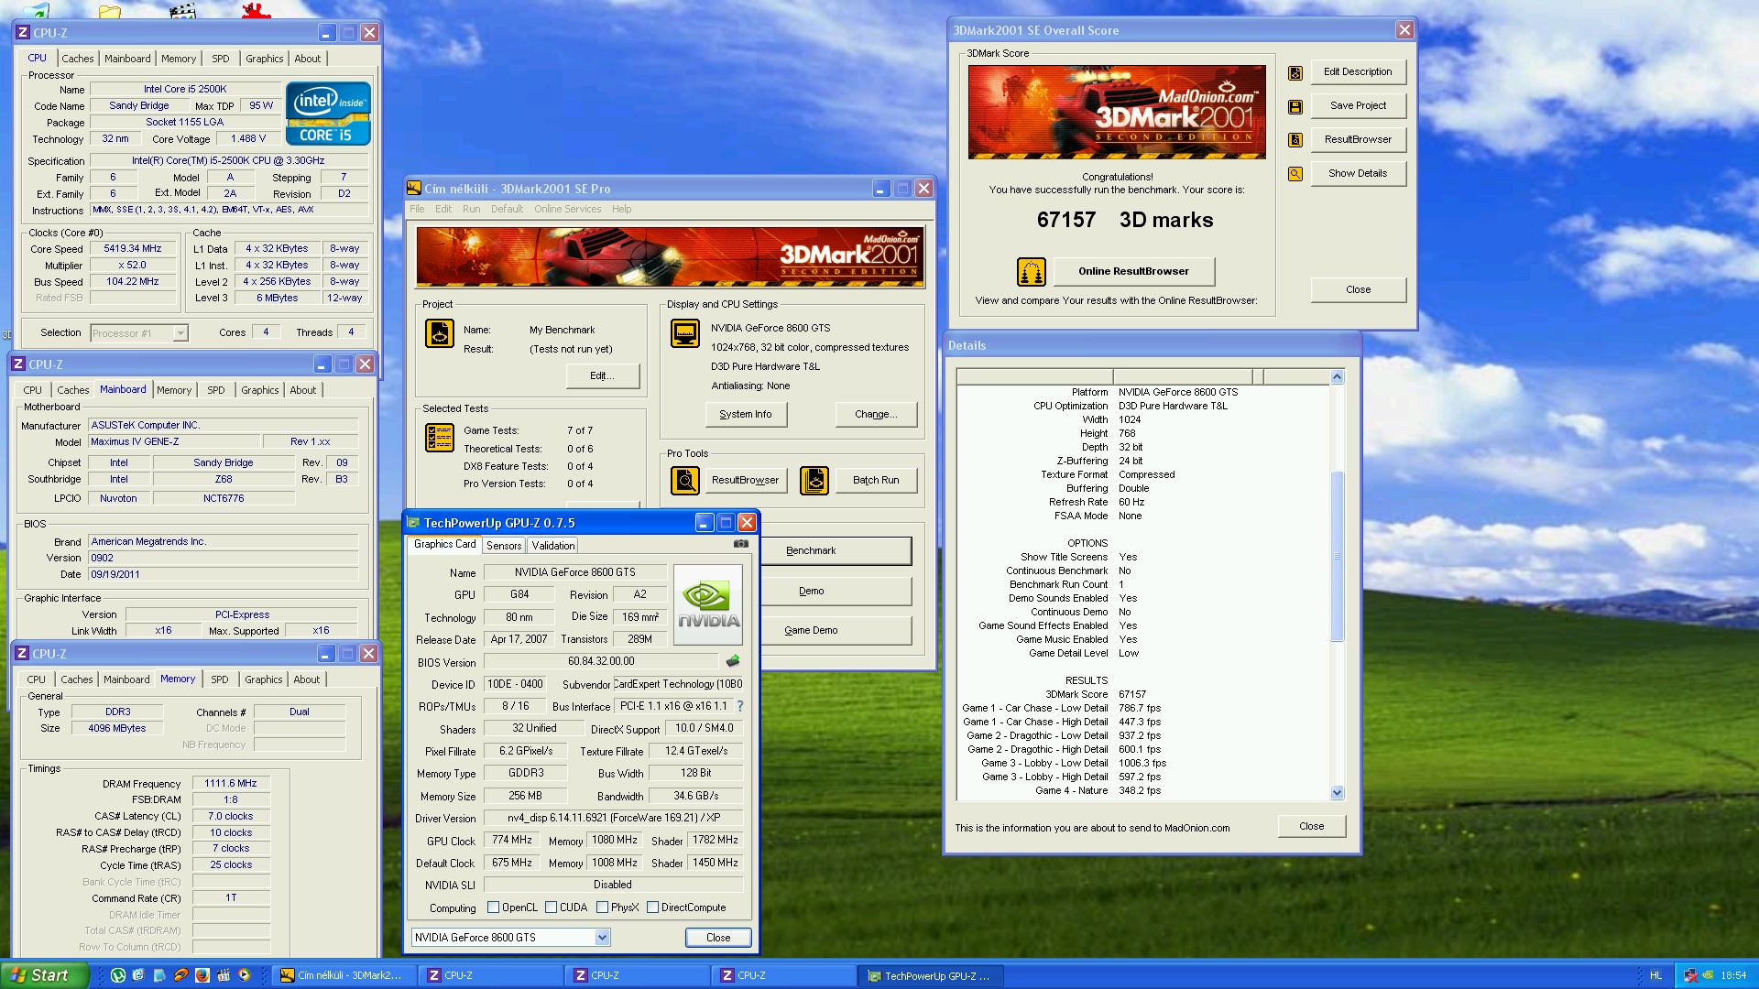
Task: Click the Project section icon in 3DMark2001
Action: click(x=440, y=333)
